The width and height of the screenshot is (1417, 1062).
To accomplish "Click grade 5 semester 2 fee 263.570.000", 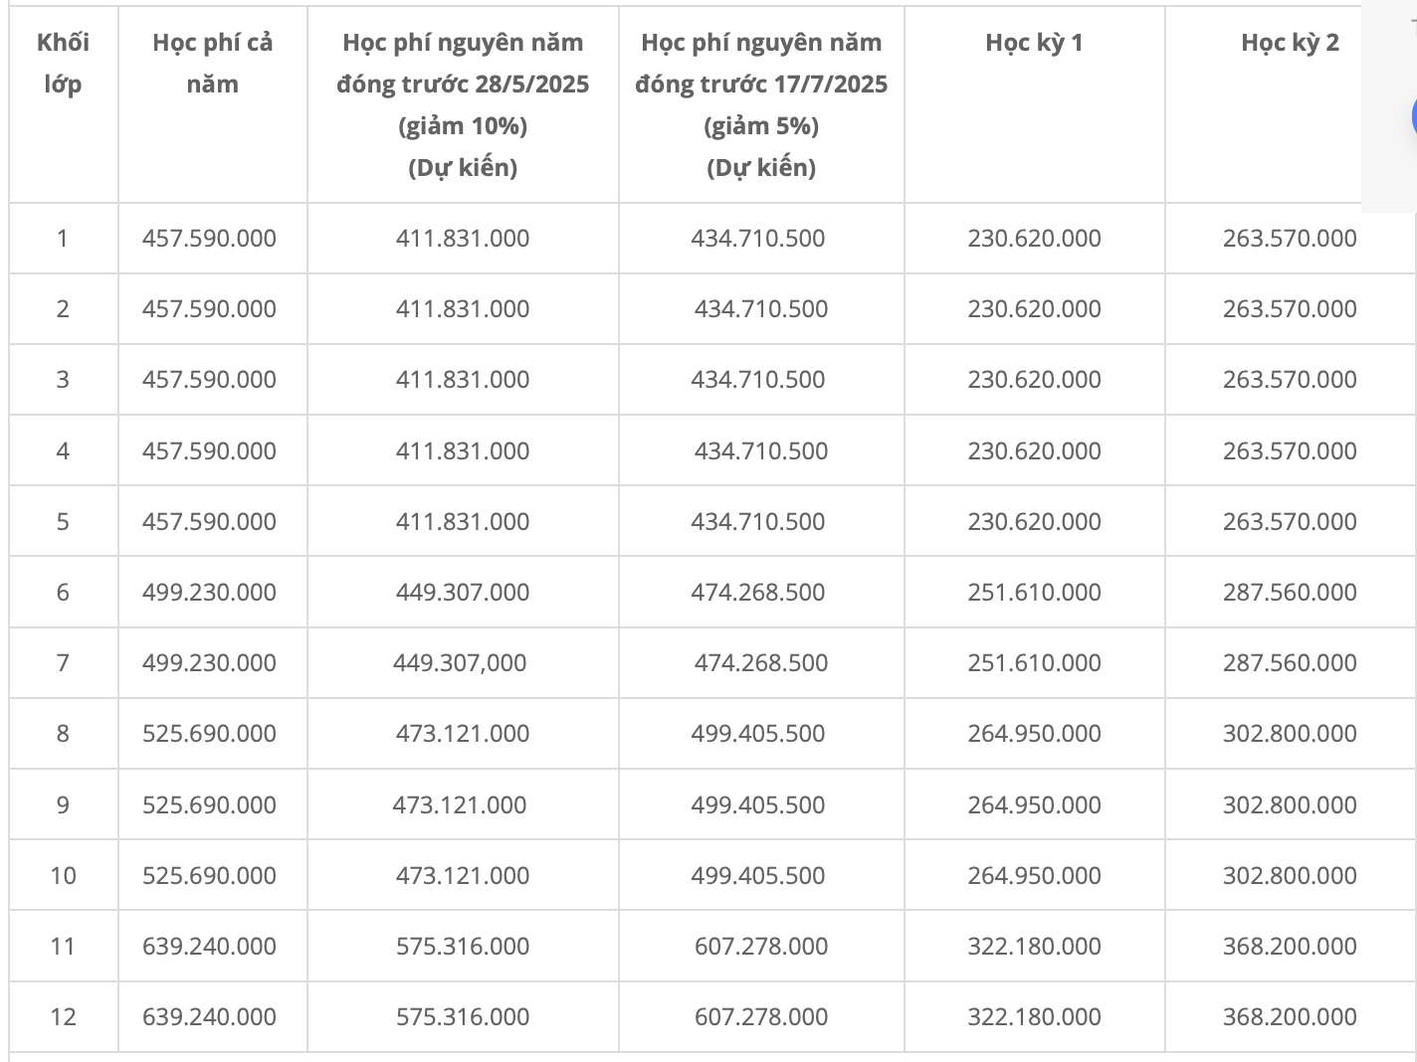I will click(x=1290, y=522).
